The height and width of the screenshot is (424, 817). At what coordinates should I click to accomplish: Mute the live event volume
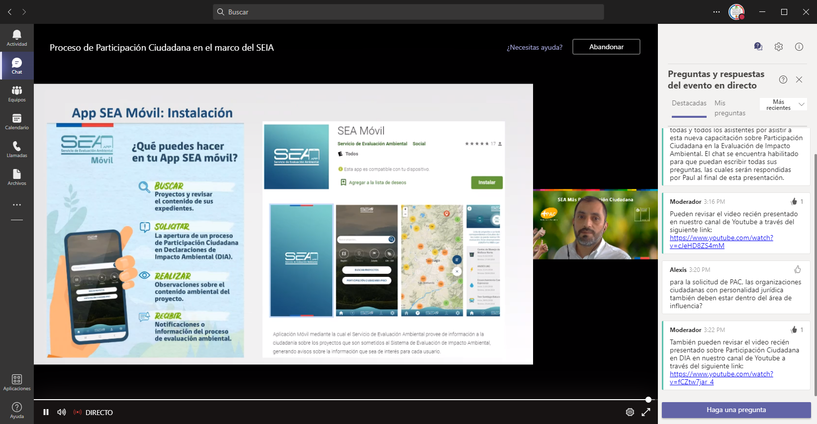click(62, 412)
